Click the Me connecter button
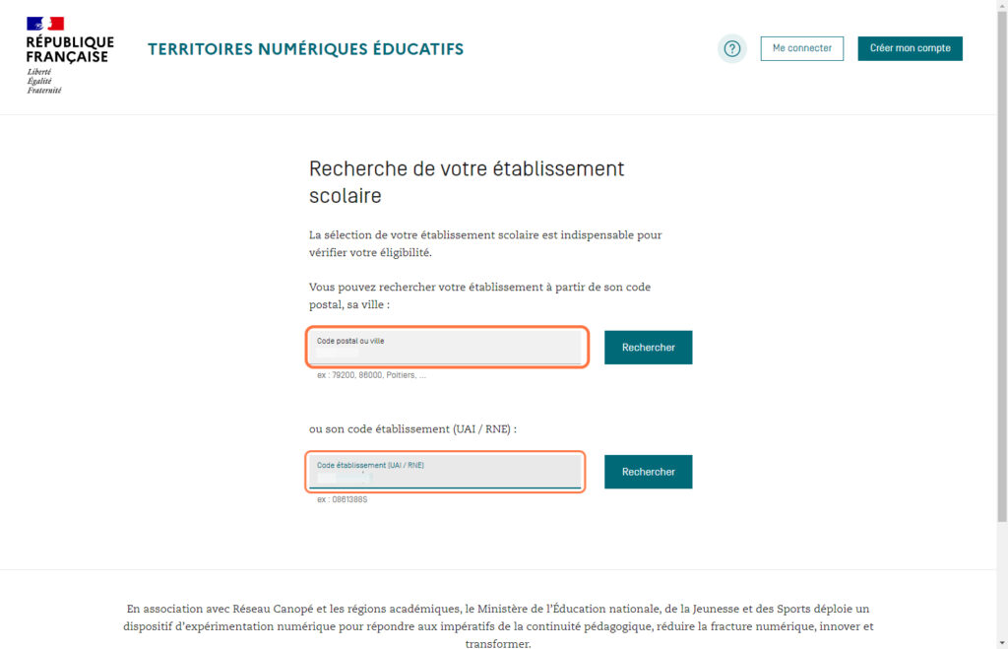Image resolution: width=1008 pixels, height=649 pixels. coord(801,48)
